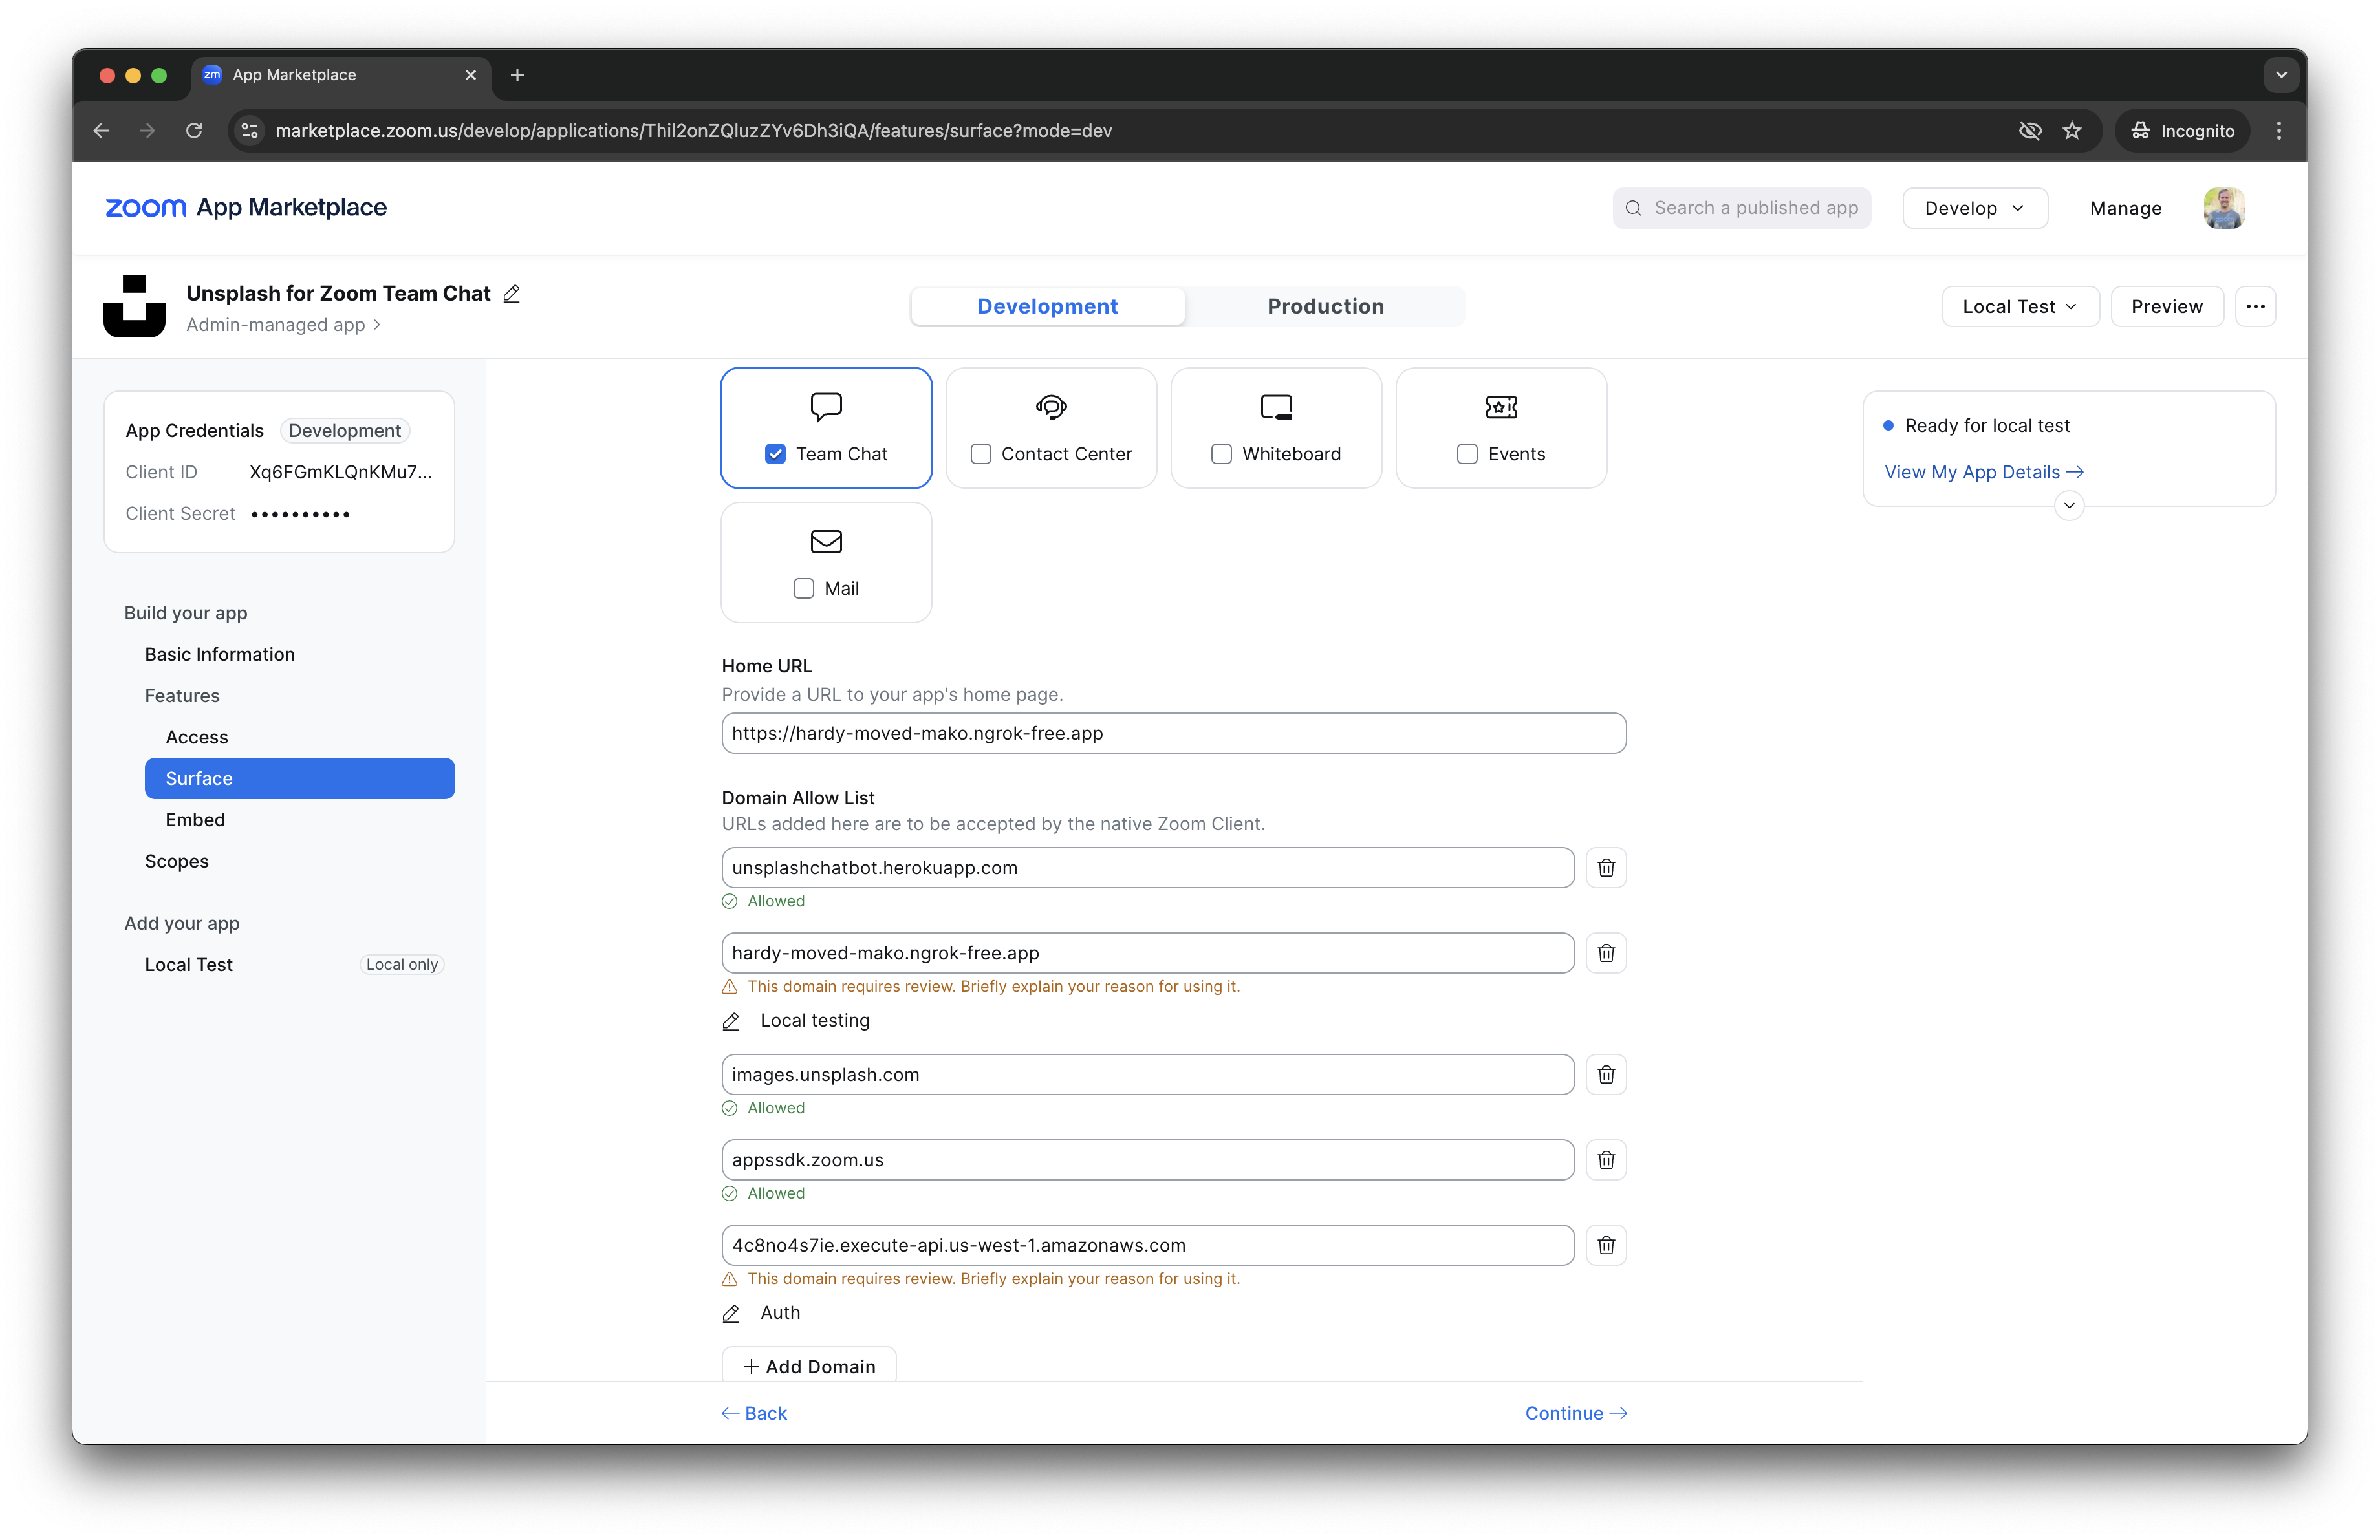
Task: Delete the unsplashchatbot.herokuapp.com domain entry
Action: pos(1606,868)
